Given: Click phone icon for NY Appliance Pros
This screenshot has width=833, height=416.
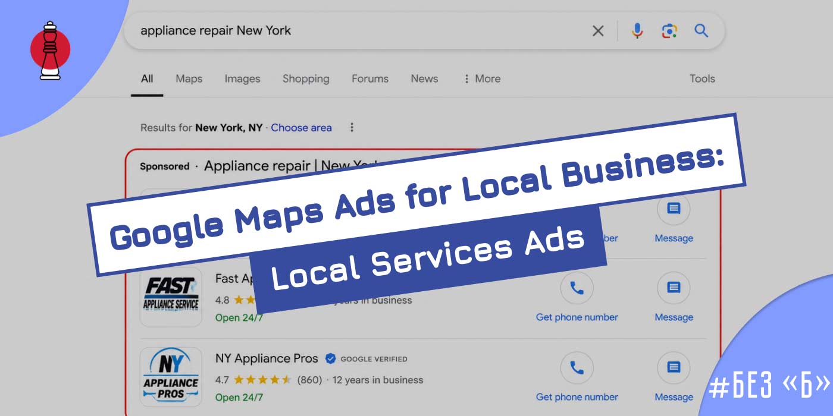Looking at the screenshot, I should coord(577,368).
